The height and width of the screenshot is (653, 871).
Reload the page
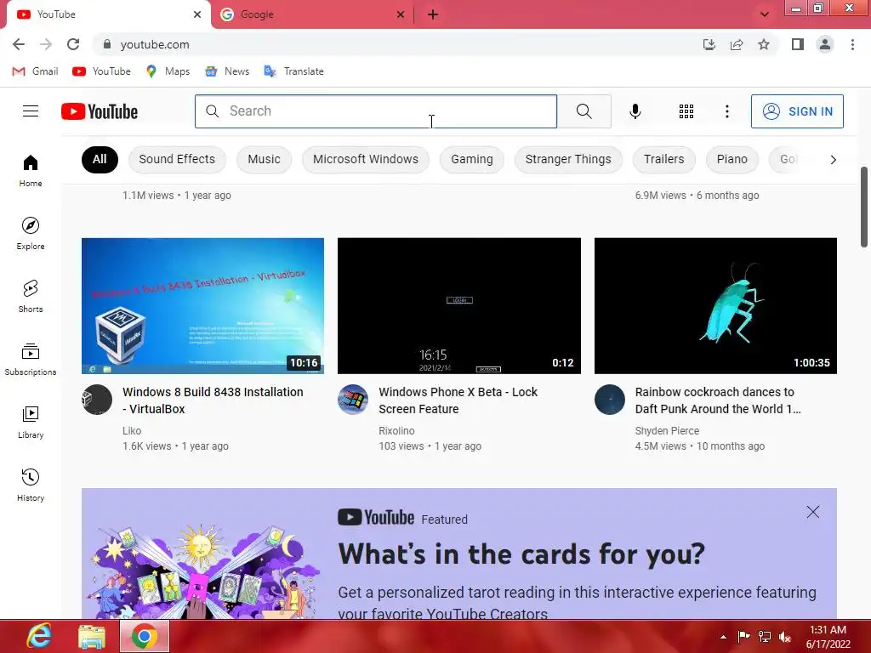point(73,44)
